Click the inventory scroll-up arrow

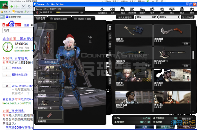(193, 25)
